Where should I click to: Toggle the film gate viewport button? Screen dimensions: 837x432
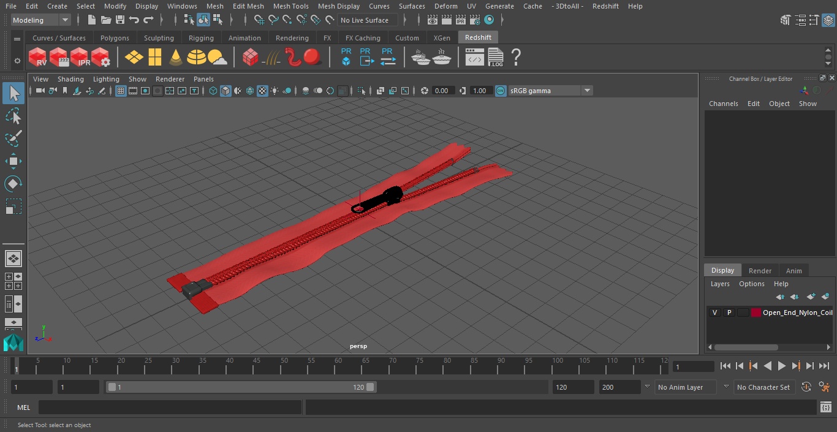click(133, 91)
